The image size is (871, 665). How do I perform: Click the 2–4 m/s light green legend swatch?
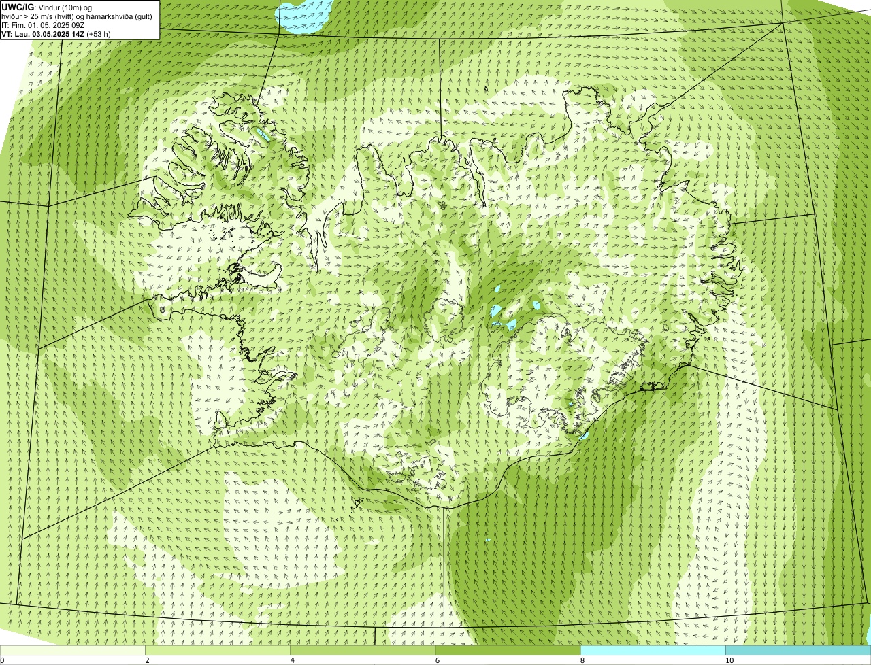point(218,650)
